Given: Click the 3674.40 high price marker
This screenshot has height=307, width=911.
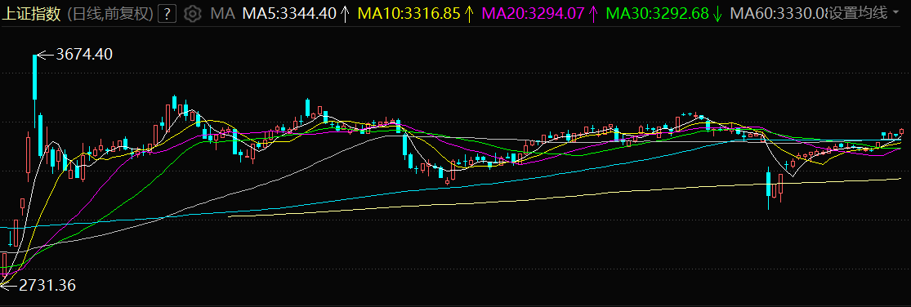Looking at the screenshot, I should 84,55.
